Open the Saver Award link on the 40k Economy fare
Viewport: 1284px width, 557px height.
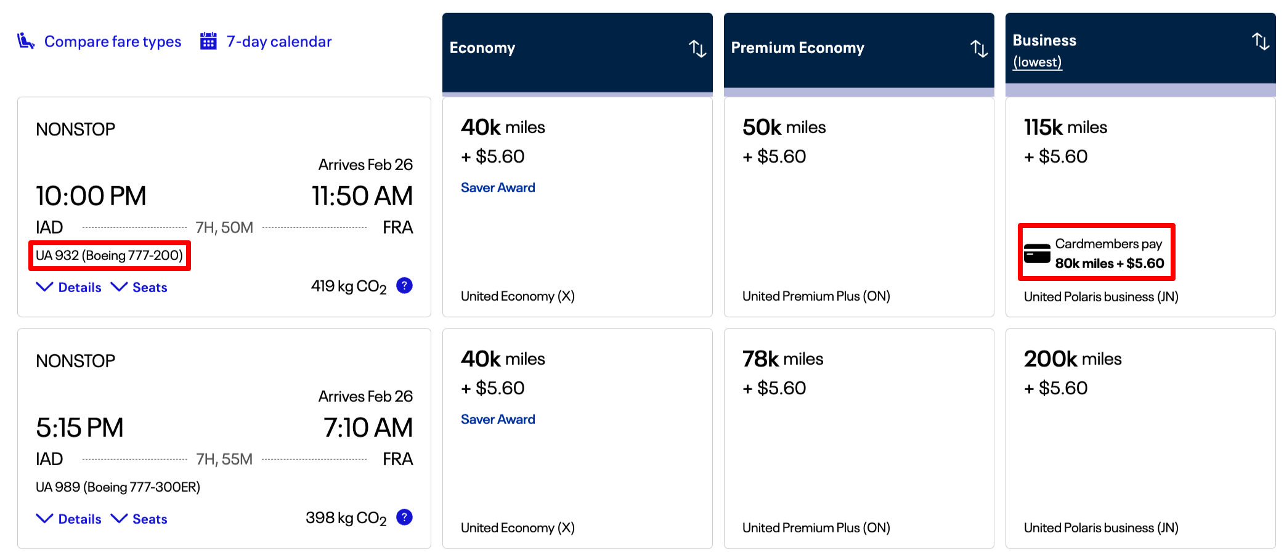click(x=498, y=187)
